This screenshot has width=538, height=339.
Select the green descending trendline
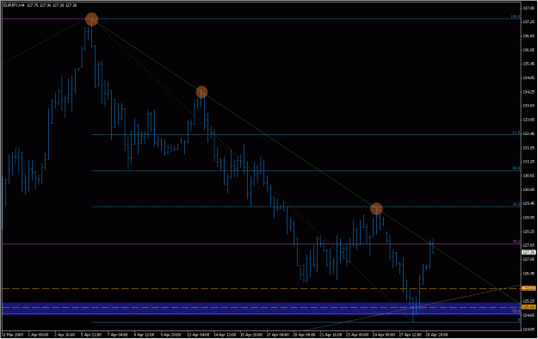[x=306, y=161]
